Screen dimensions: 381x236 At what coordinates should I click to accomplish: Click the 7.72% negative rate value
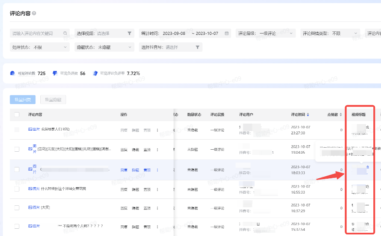coord(133,73)
